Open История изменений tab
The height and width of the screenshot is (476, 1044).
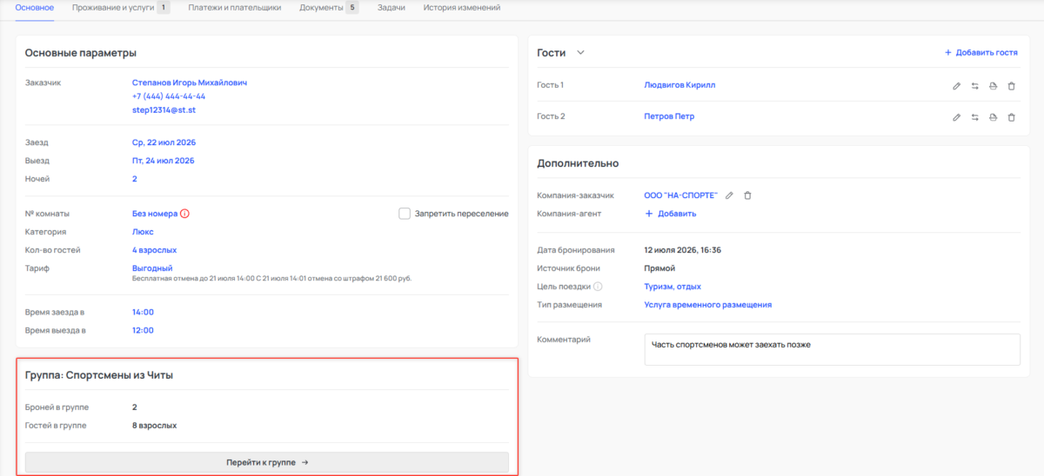point(462,8)
